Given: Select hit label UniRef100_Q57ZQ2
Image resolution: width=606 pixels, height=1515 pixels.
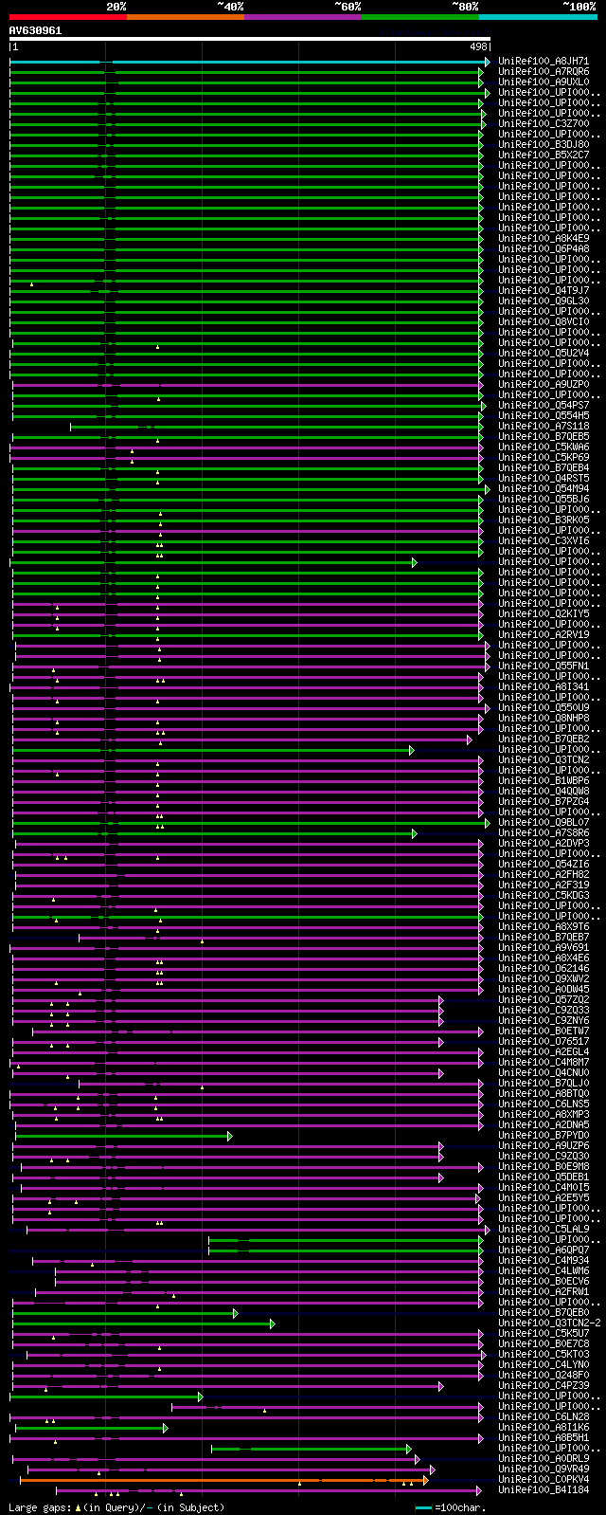Looking at the screenshot, I should [544, 1000].
